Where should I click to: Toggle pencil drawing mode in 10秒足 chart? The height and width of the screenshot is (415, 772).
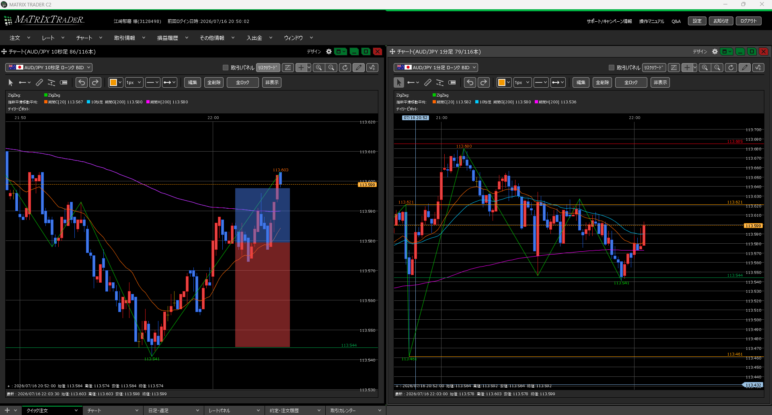point(359,68)
